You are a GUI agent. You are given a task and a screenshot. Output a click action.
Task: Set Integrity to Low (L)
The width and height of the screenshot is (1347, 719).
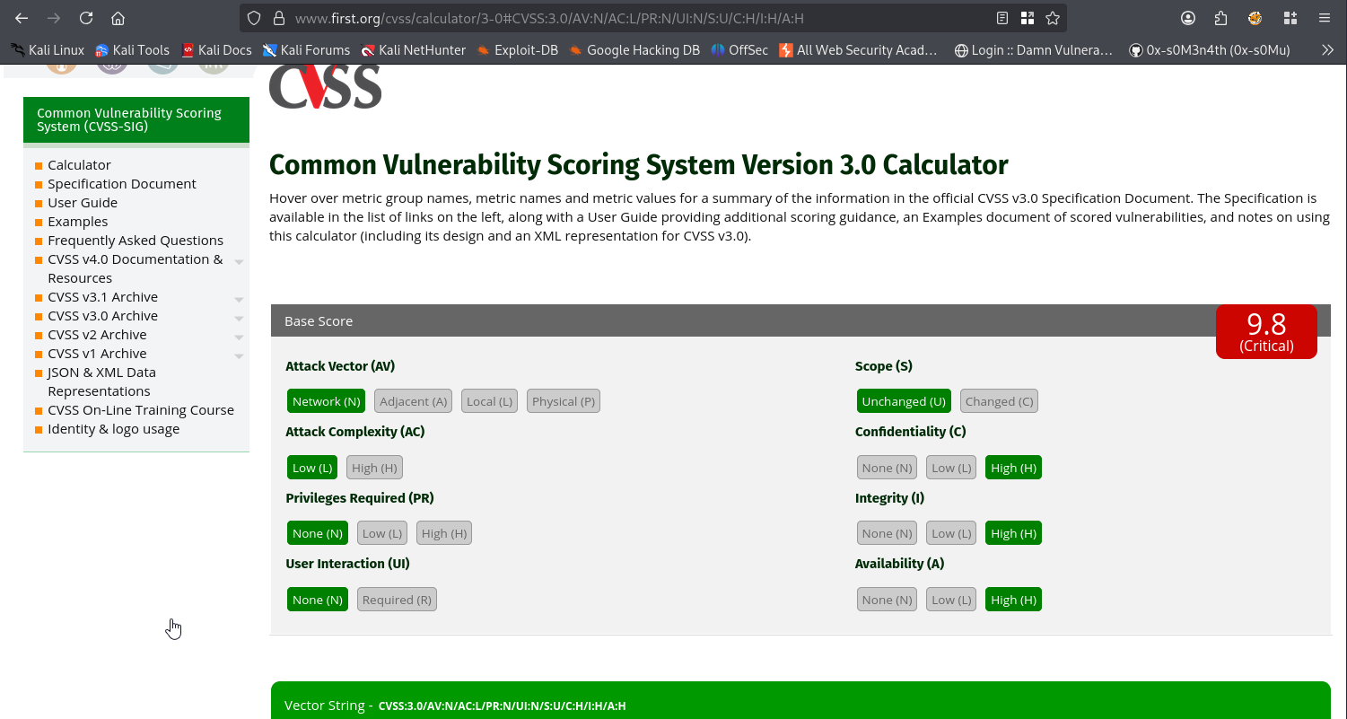(951, 533)
